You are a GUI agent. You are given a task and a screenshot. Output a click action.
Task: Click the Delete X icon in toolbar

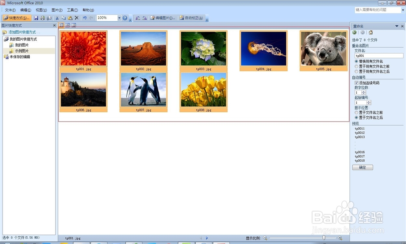click(77, 18)
